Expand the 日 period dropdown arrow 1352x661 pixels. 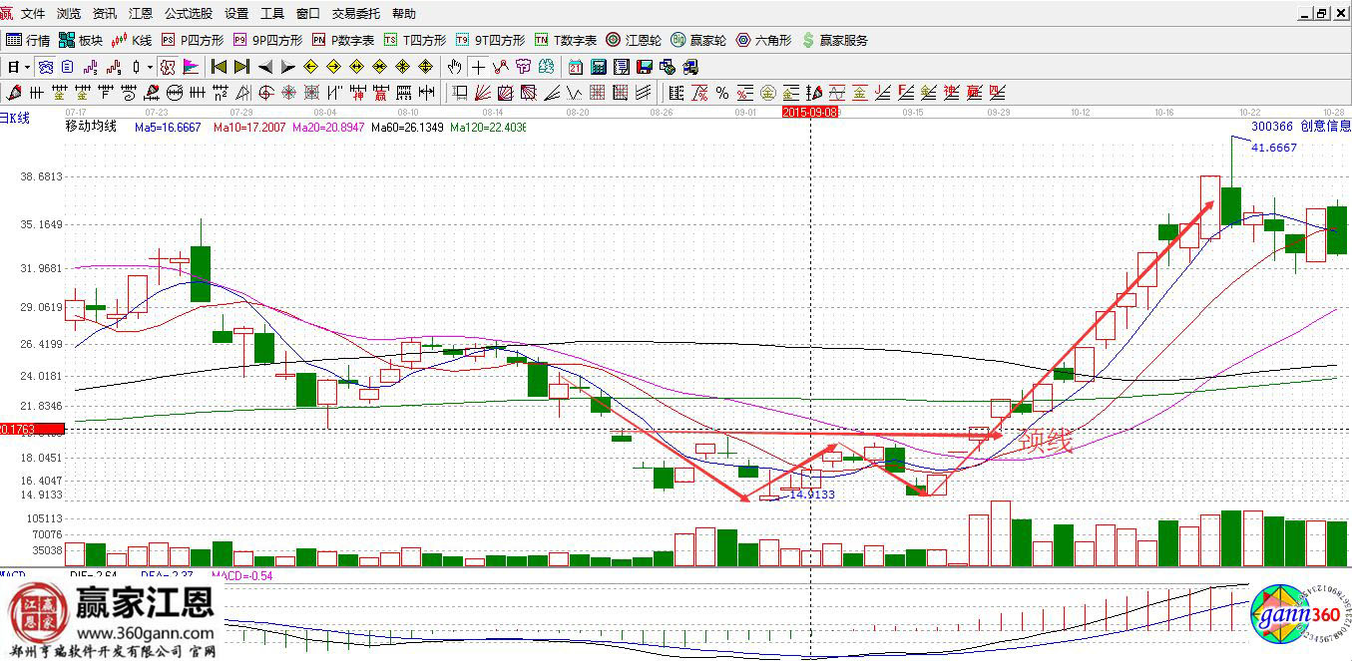(x=29, y=67)
